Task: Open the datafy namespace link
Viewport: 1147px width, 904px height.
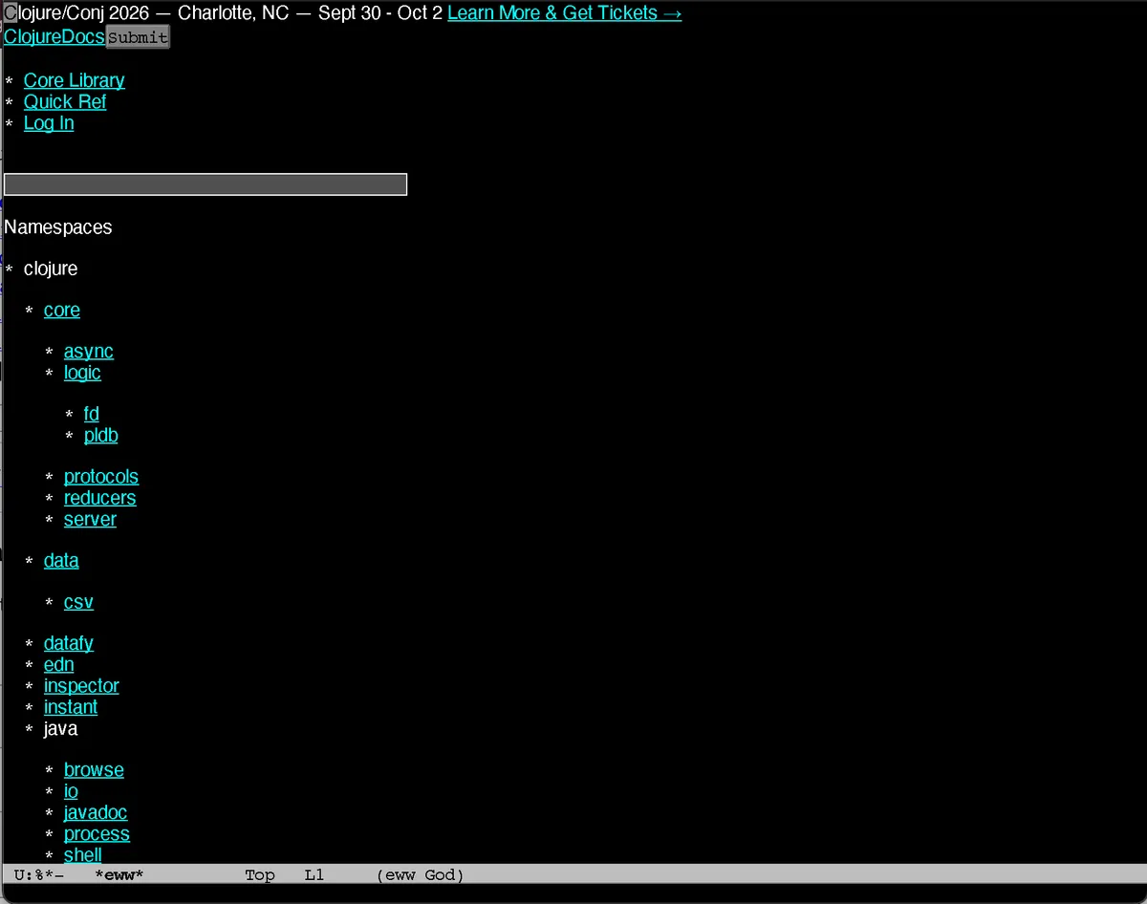Action: [69, 644]
